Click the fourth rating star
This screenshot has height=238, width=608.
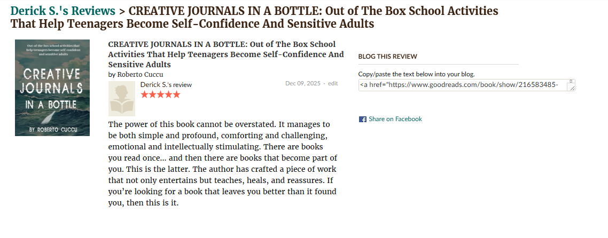(168, 94)
